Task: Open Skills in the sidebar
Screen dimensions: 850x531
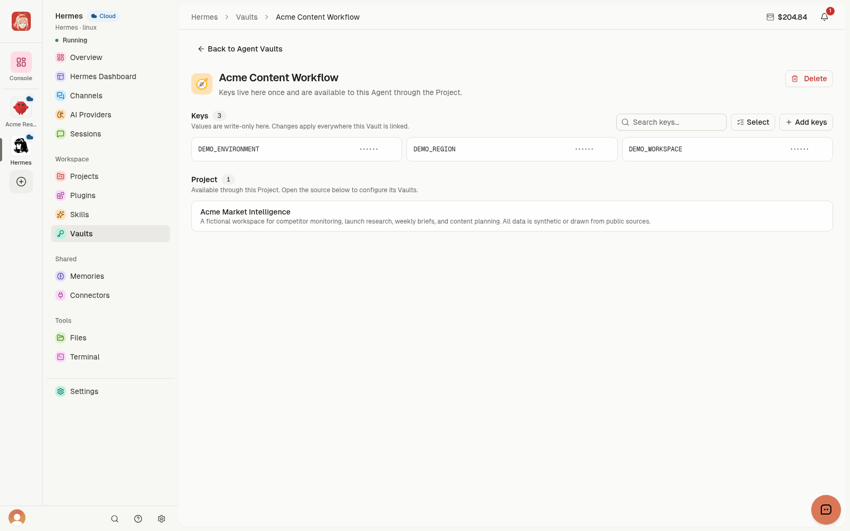Action: pos(110,215)
